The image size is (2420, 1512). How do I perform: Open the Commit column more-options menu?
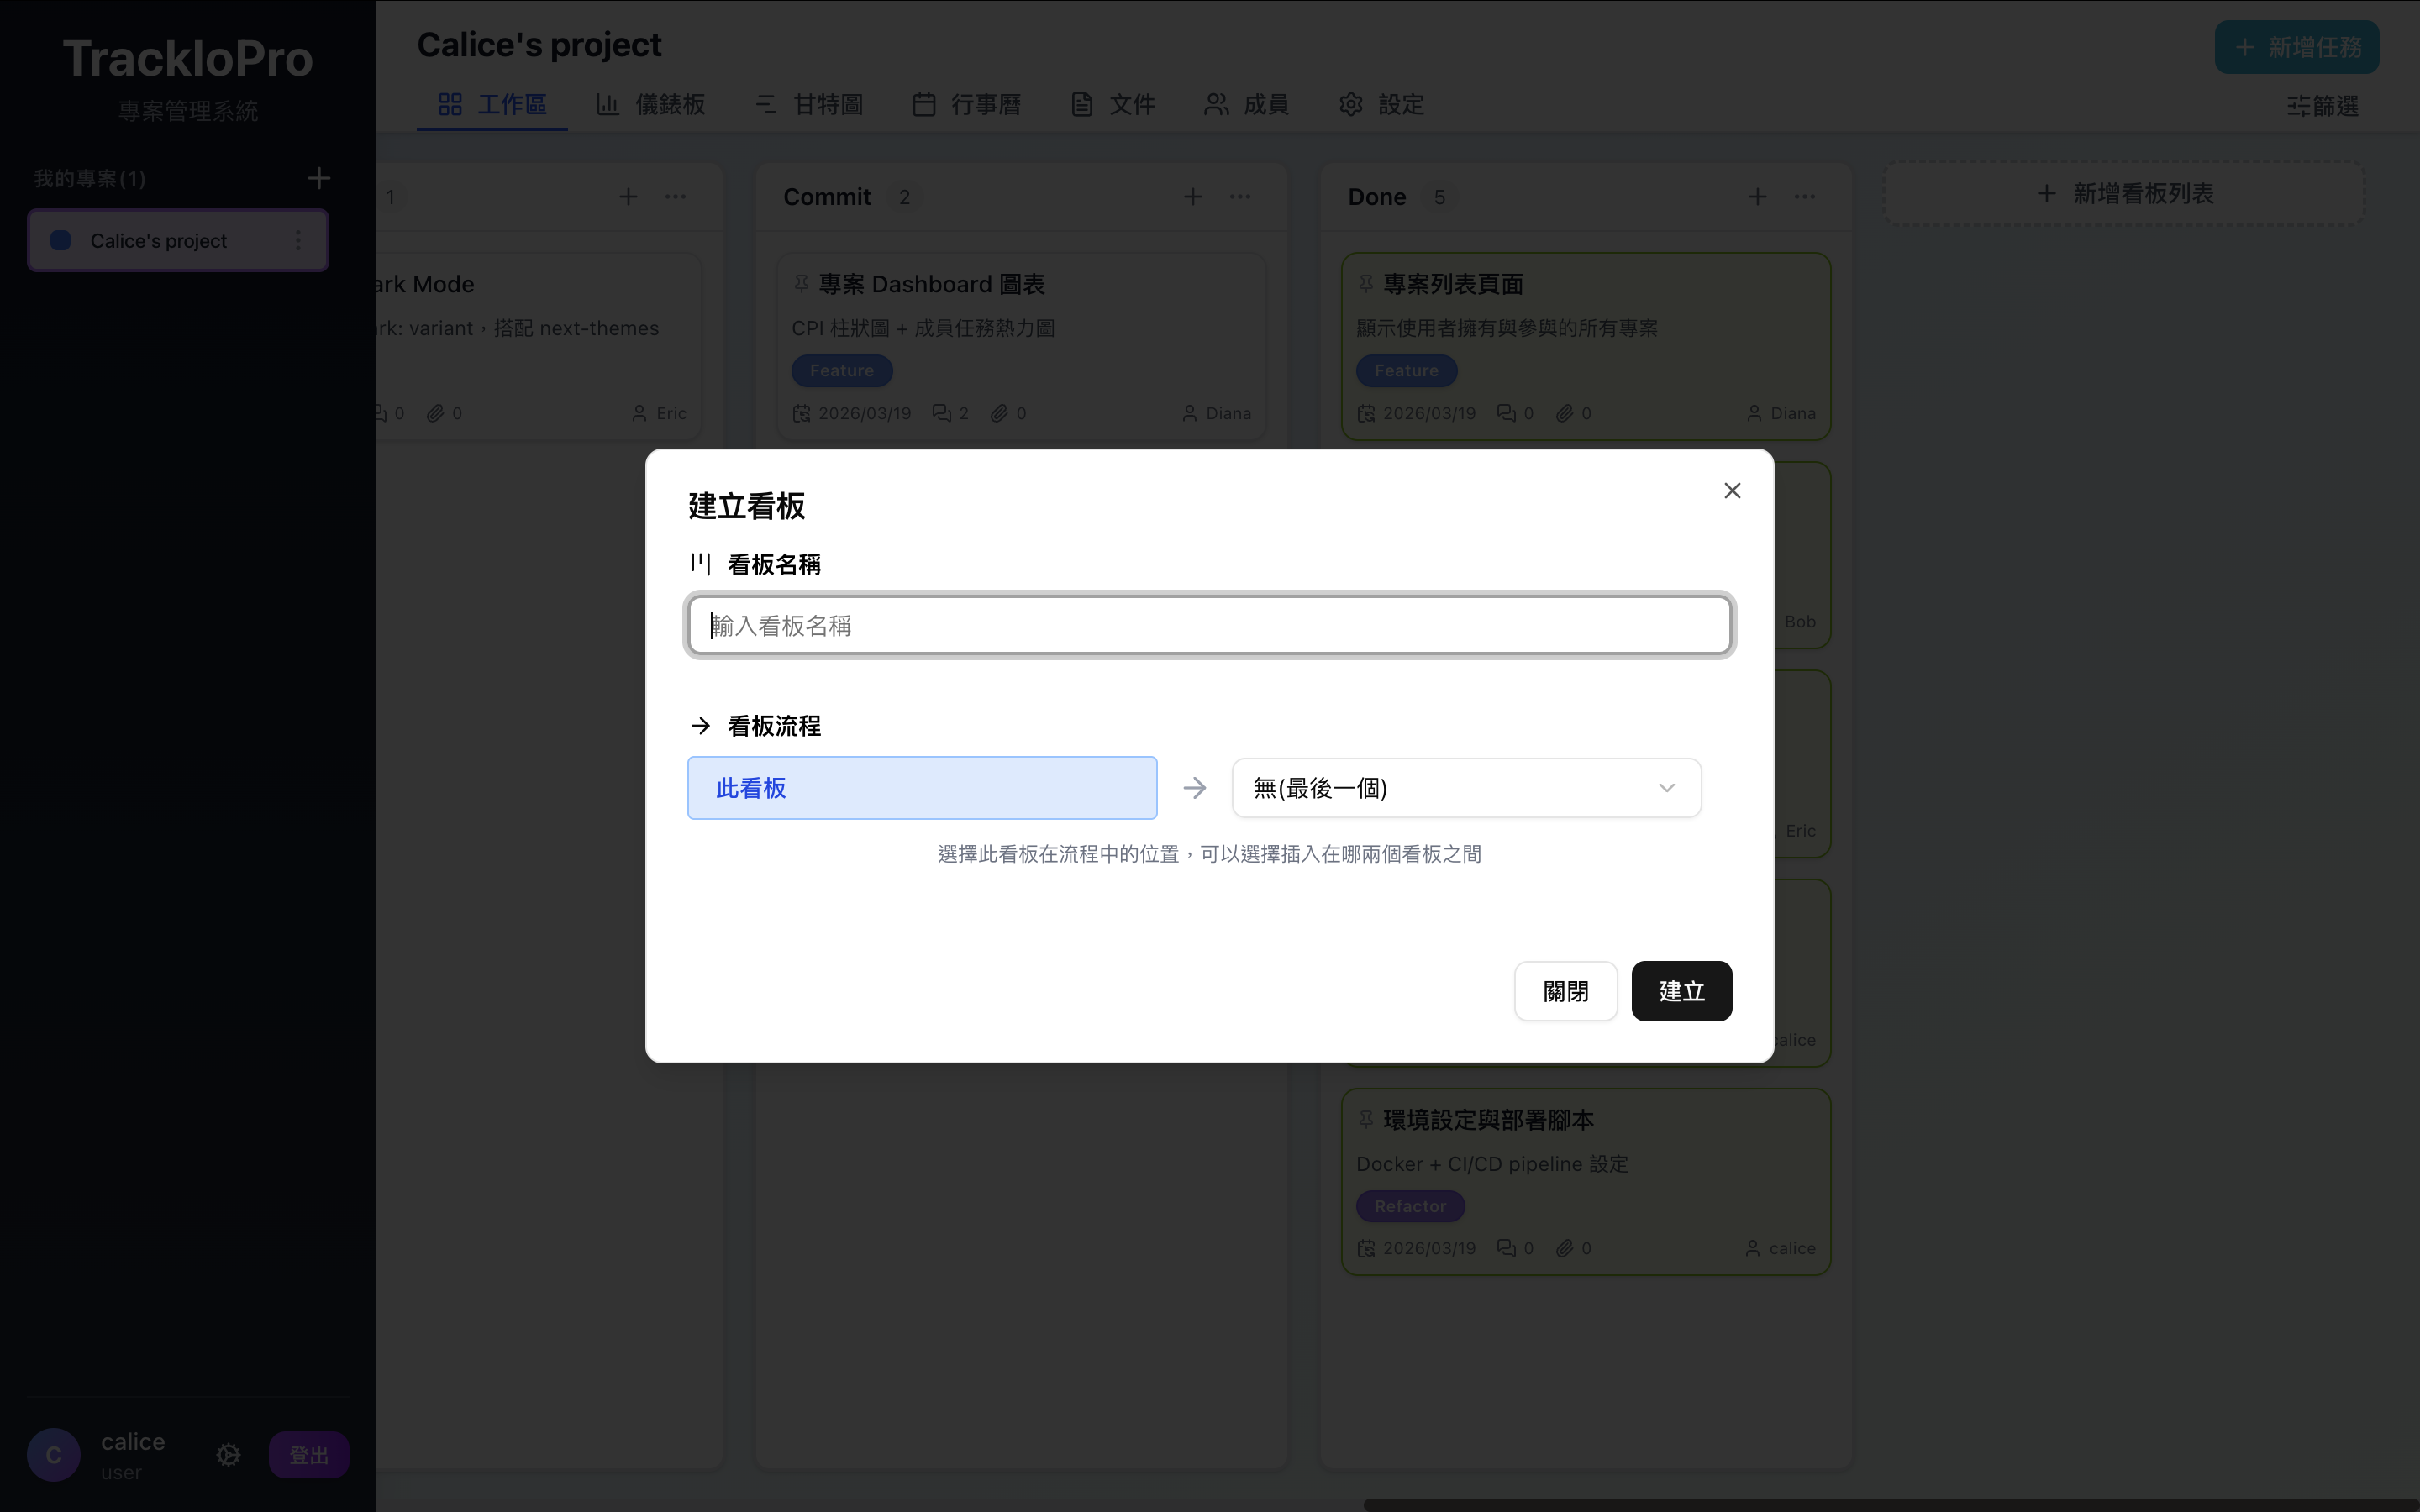pos(1240,197)
